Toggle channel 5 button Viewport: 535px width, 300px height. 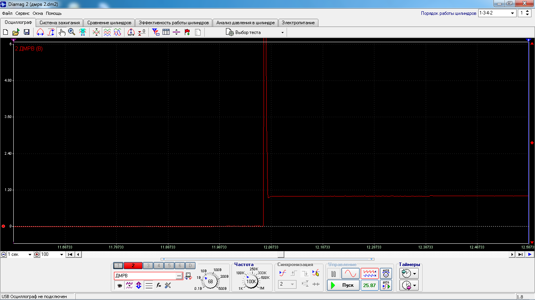pos(169,266)
